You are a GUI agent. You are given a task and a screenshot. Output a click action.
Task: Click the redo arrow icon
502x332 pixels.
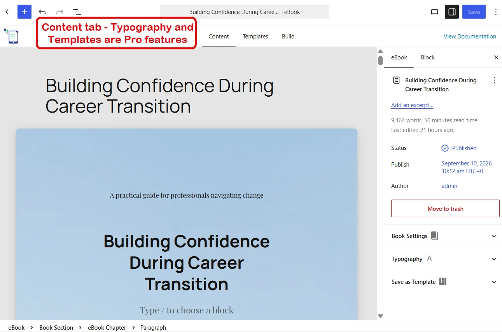click(x=59, y=12)
